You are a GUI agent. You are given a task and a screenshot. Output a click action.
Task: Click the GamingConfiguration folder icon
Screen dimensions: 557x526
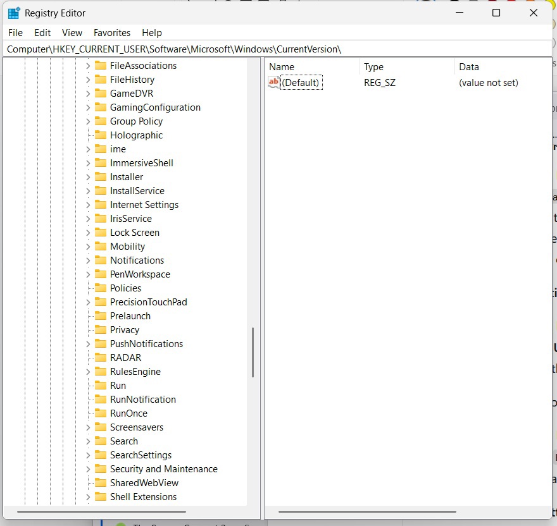[x=101, y=107]
